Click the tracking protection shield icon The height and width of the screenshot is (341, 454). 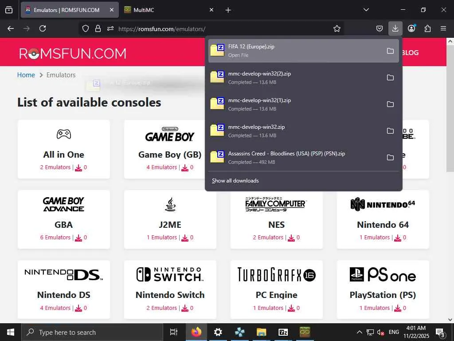(86, 28)
